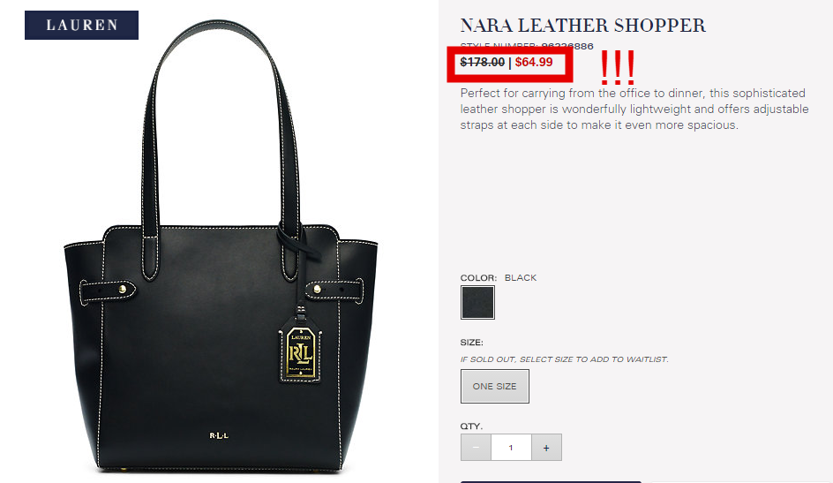Click the LAUREN brand logo
Image resolution: width=833 pixels, height=483 pixels.
(x=81, y=25)
